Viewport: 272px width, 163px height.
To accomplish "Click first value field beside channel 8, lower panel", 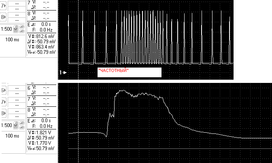I will click(x=17, y=111).
